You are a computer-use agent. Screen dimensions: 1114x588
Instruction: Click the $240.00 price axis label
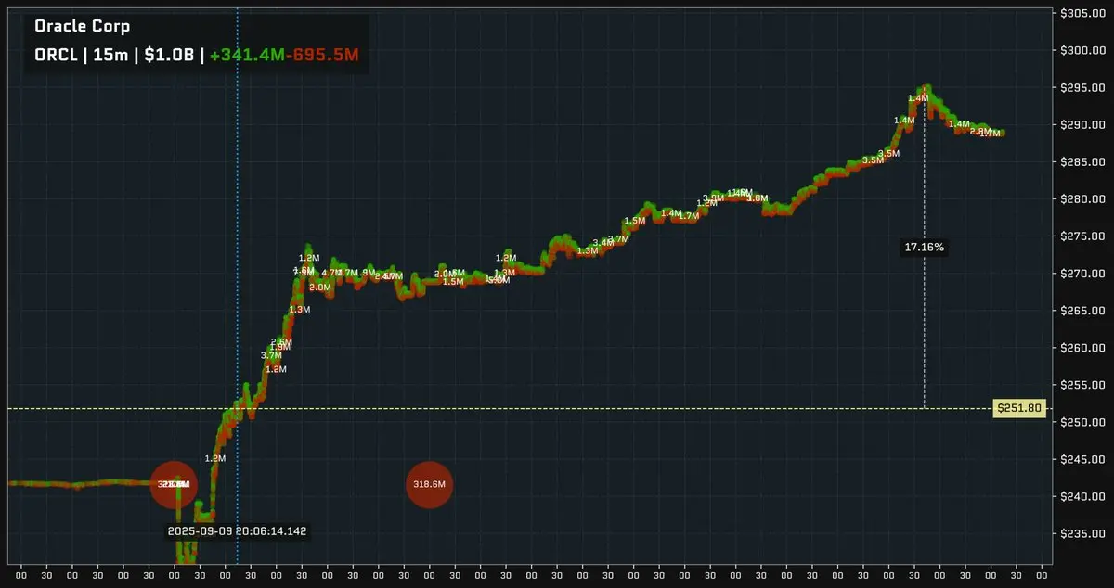[x=1085, y=496]
